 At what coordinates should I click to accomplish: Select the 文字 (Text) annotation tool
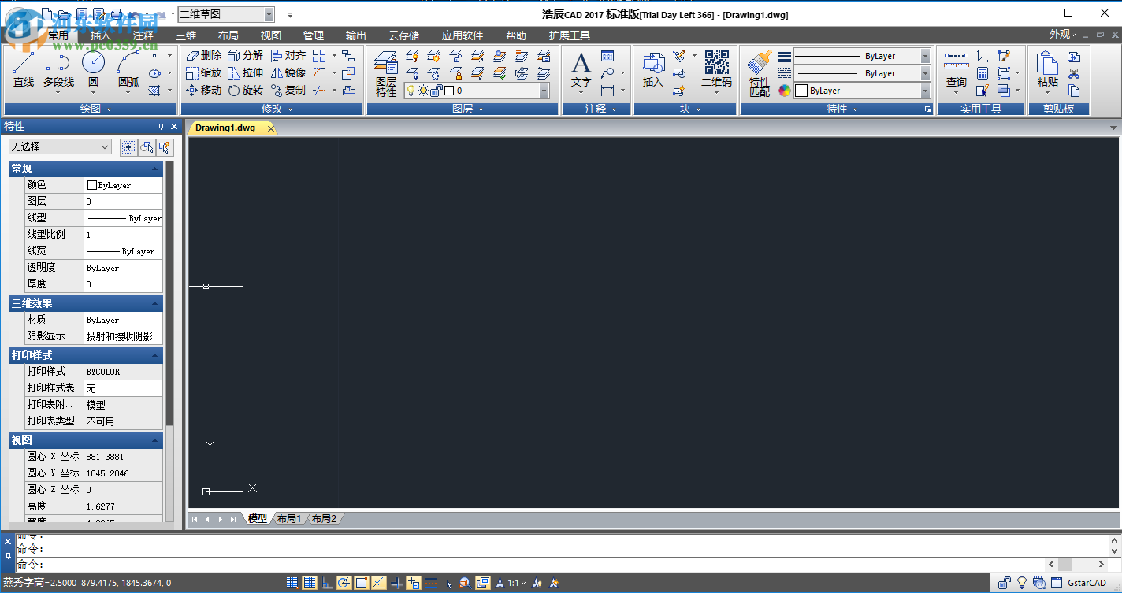581,71
